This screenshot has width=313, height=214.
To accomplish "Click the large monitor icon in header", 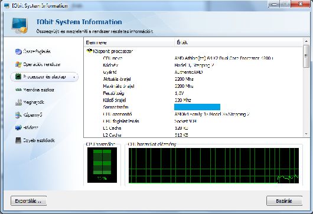I will click(x=19, y=25).
